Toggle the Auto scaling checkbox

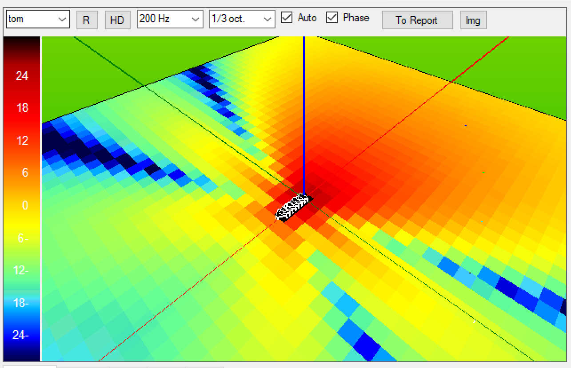(287, 18)
